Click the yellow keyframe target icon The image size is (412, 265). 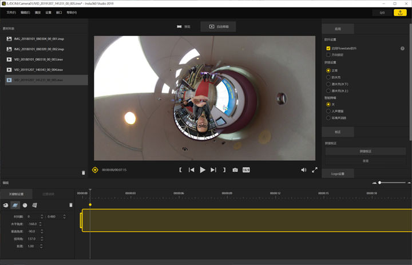point(95,170)
